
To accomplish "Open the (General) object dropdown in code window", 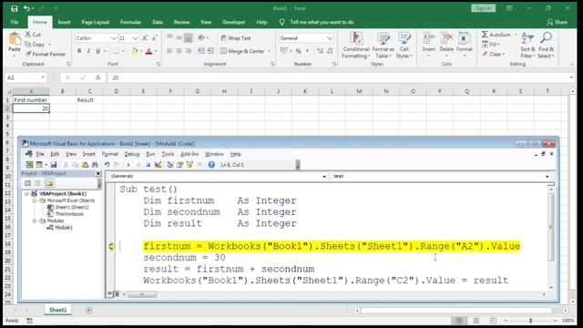I will (x=324, y=176).
